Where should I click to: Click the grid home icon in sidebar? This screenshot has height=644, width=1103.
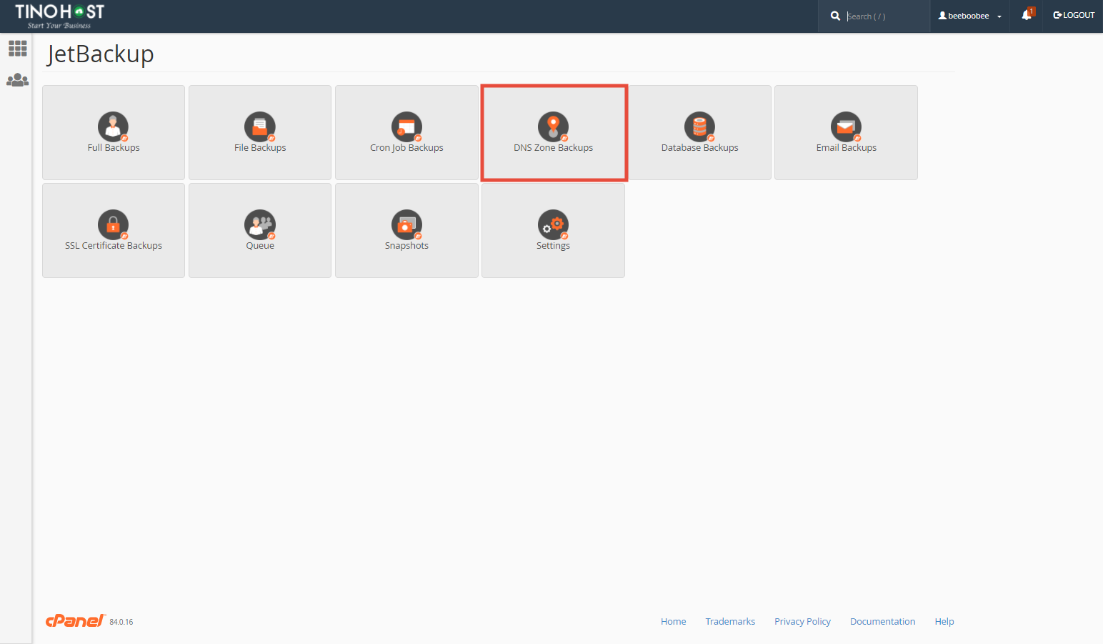(x=17, y=49)
